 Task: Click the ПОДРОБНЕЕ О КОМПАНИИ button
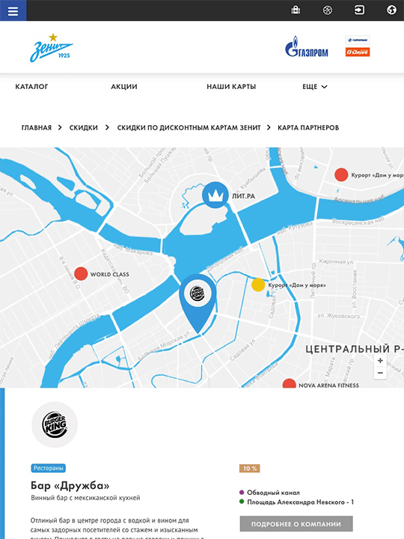click(296, 524)
